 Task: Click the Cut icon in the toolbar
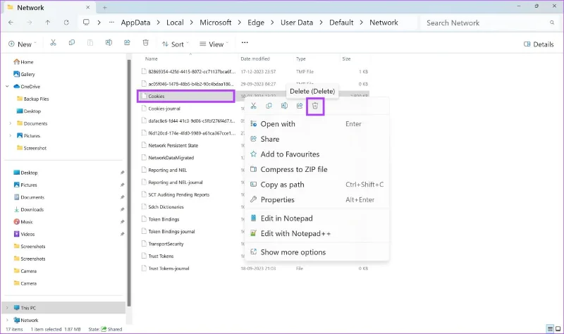(x=54, y=43)
